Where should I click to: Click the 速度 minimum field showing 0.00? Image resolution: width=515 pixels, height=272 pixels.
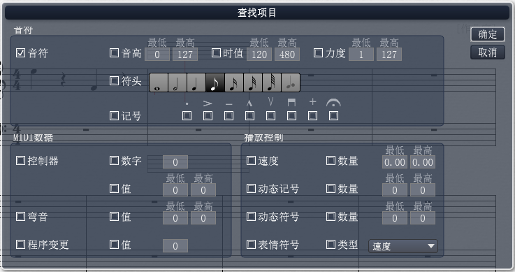point(395,162)
